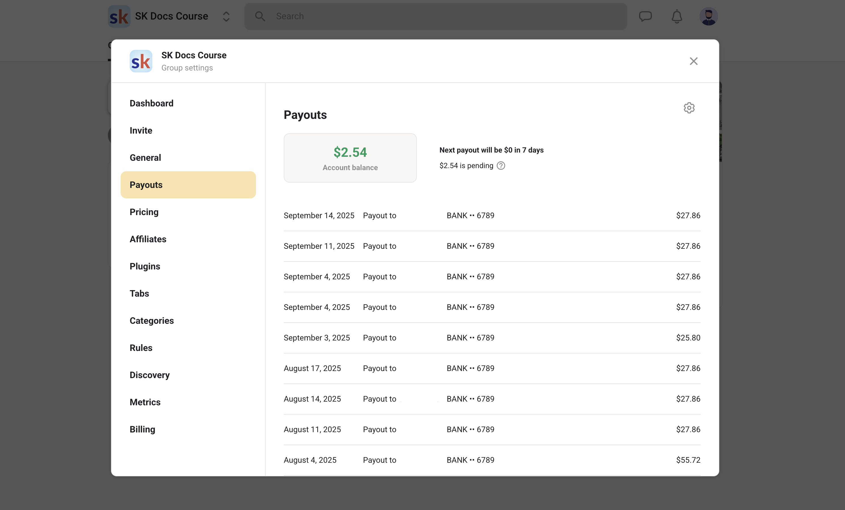Open the Discovery settings section
The width and height of the screenshot is (845, 510).
(x=149, y=375)
